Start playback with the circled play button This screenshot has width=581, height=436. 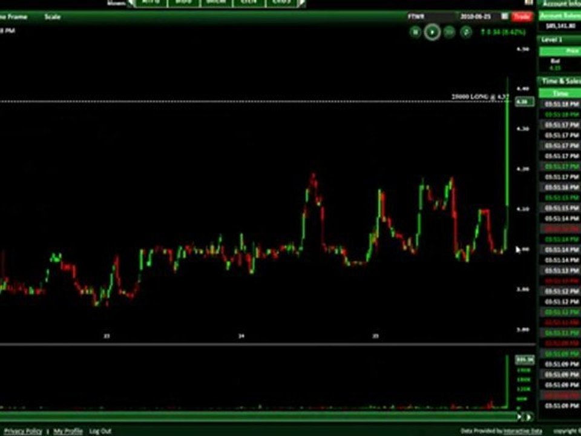pos(432,32)
